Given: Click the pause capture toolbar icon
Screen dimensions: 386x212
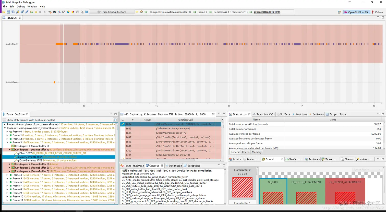Looking at the screenshot, I should pyautogui.click(x=36, y=12).
